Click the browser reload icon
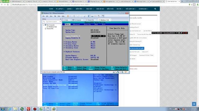The width and height of the screenshot is (199, 111). (x=8, y=5)
